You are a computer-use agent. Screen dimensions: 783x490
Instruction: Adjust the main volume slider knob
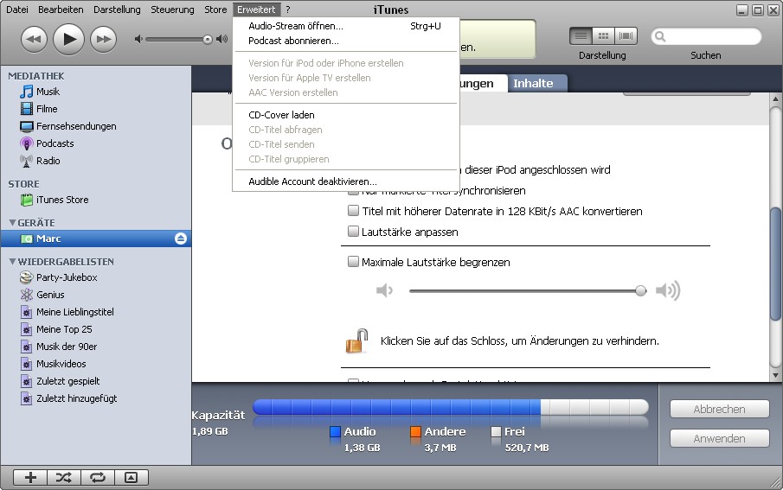coord(208,40)
